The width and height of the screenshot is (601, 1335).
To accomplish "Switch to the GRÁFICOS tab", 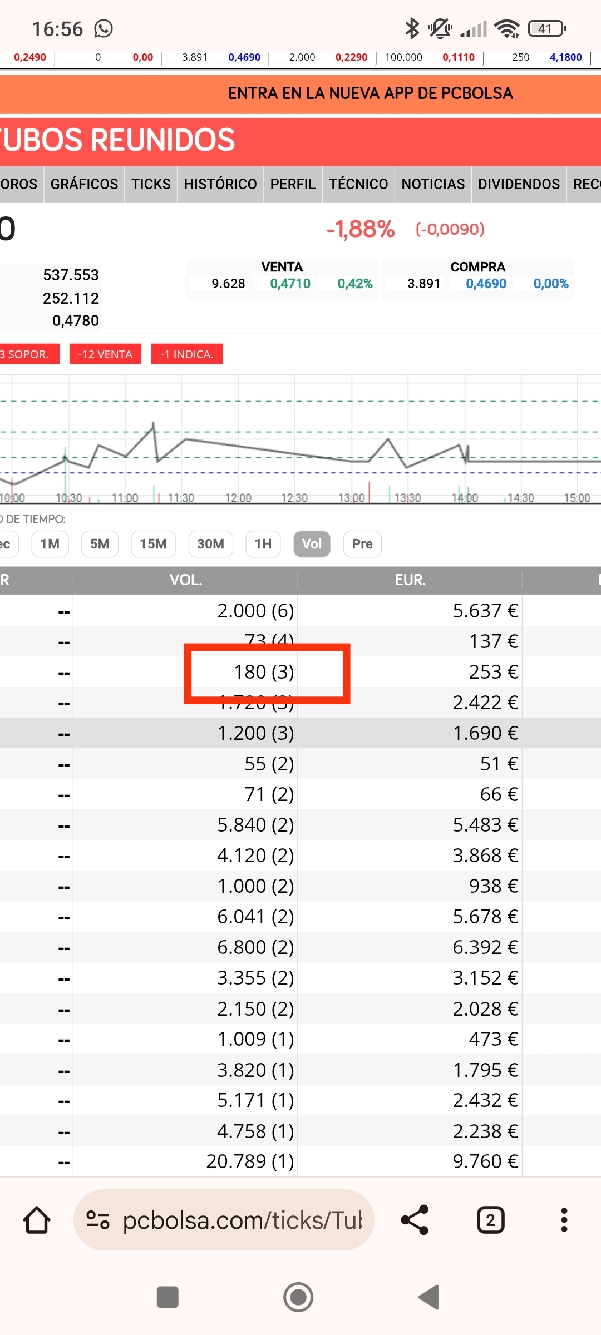I will click(84, 184).
